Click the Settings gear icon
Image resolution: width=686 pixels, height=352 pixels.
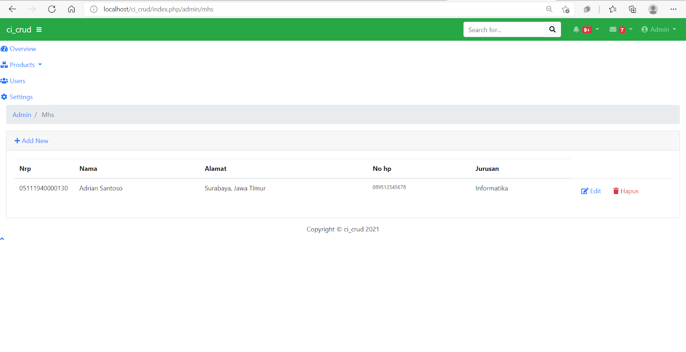(4, 97)
